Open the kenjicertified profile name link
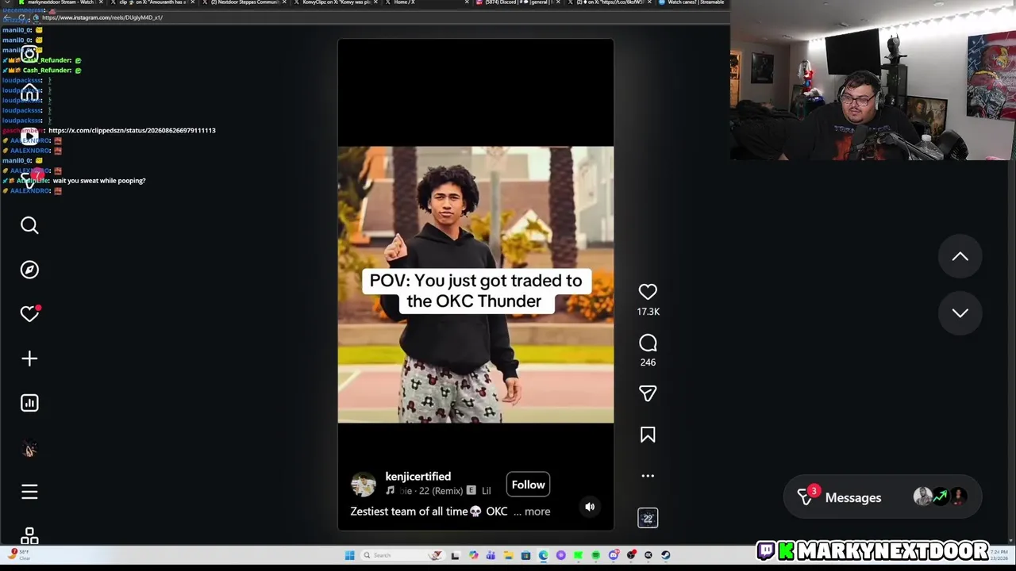The width and height of the screenshot is (1016, 571). 418,477
